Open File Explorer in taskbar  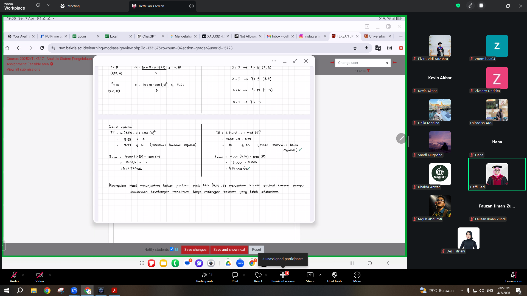click(x=33, y=291)
